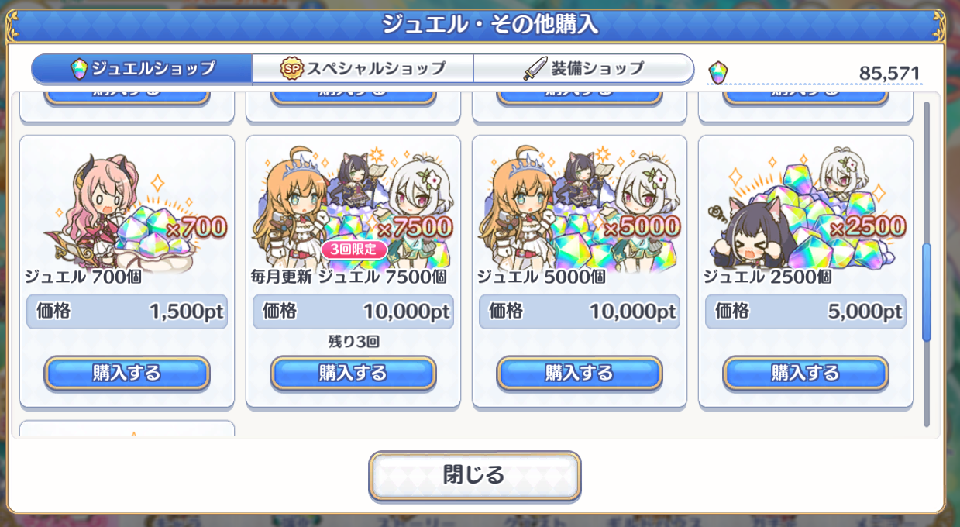
Task: Select the 2500 jewel pack artwork
Action: [805, 204]
